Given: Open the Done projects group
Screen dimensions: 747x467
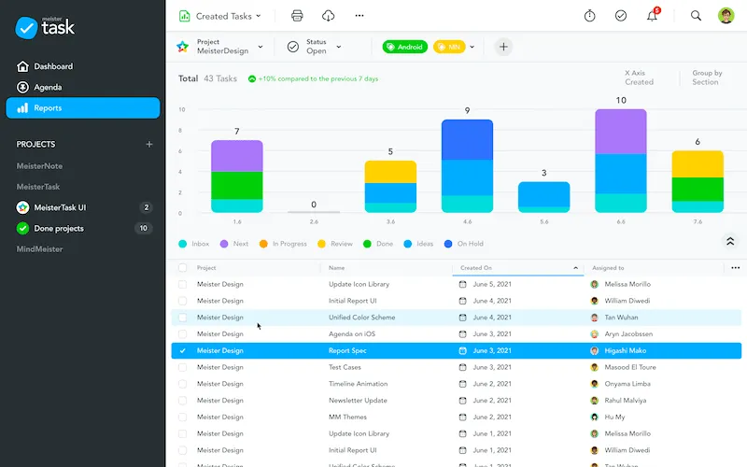Looking at the screenshot, I should click(59, 228).
